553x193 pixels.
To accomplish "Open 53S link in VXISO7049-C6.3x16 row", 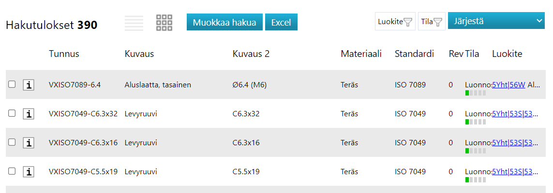I will (516, 143).
